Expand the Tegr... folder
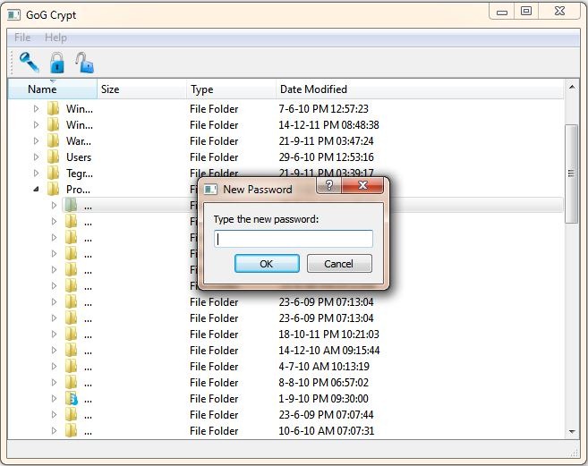Viewport: 588px width, 466px height. 37,174
